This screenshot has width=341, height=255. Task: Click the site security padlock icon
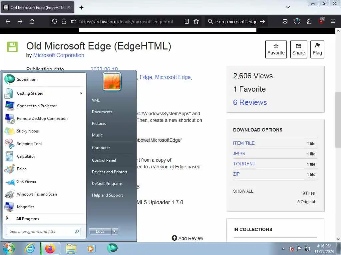[64, 21]
